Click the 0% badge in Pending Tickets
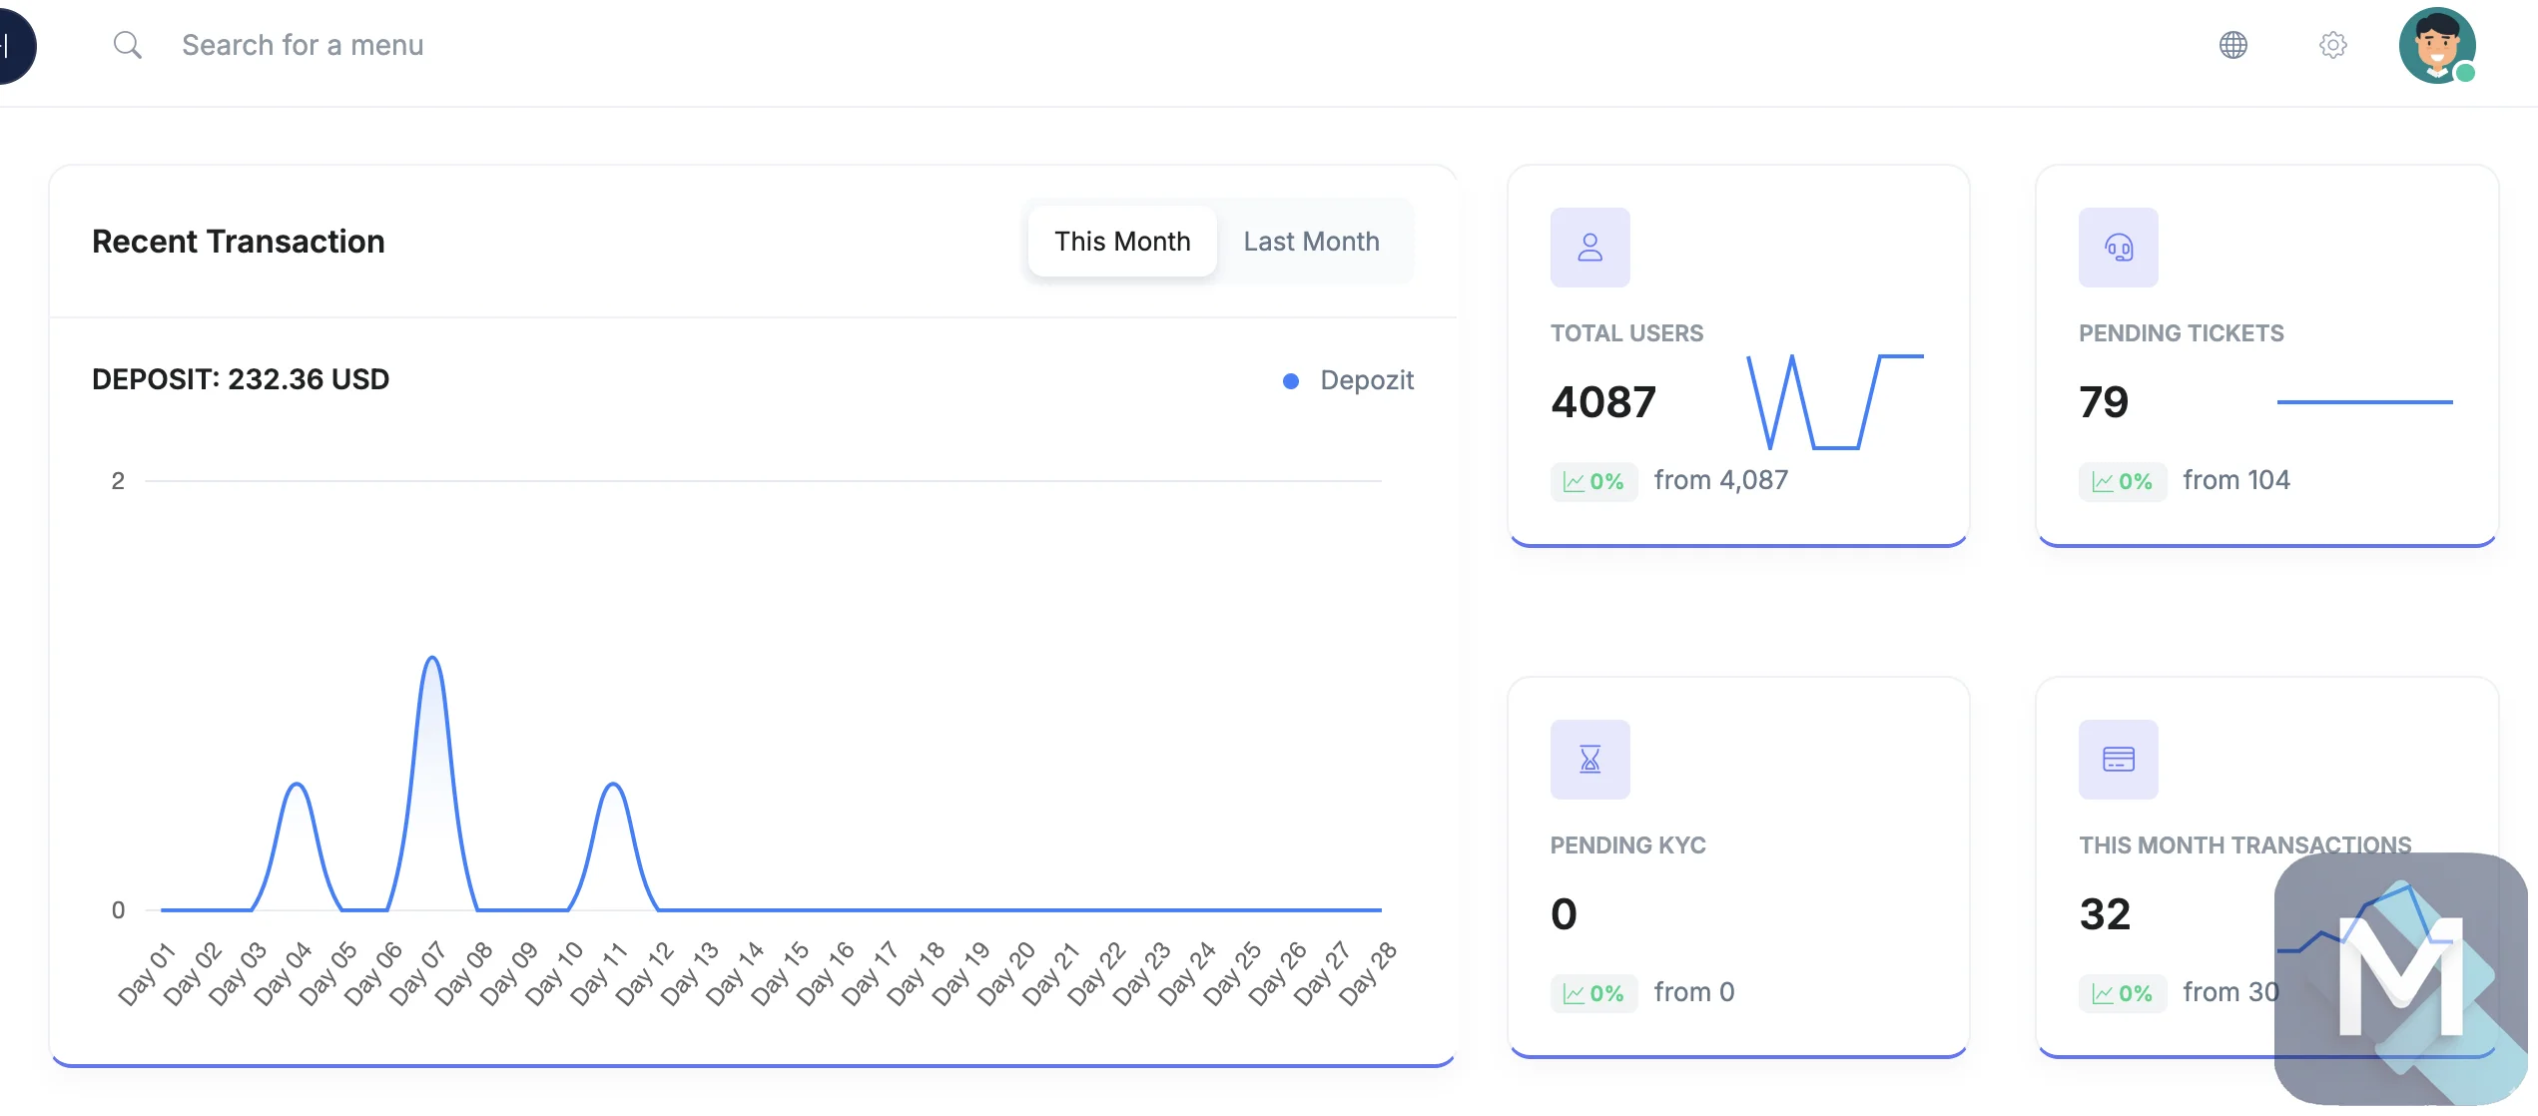This screenshot has height=1116, width=2538. [2123, 482]
